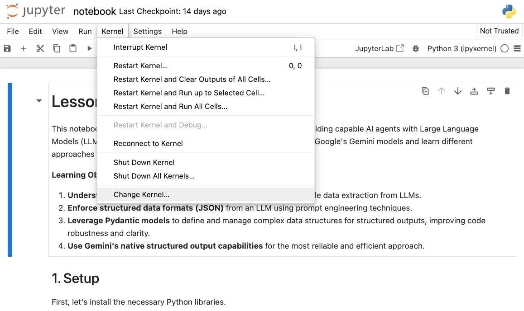Run the cell with the play icon
This screenshot has height=311, width=524.
(89, 48)
